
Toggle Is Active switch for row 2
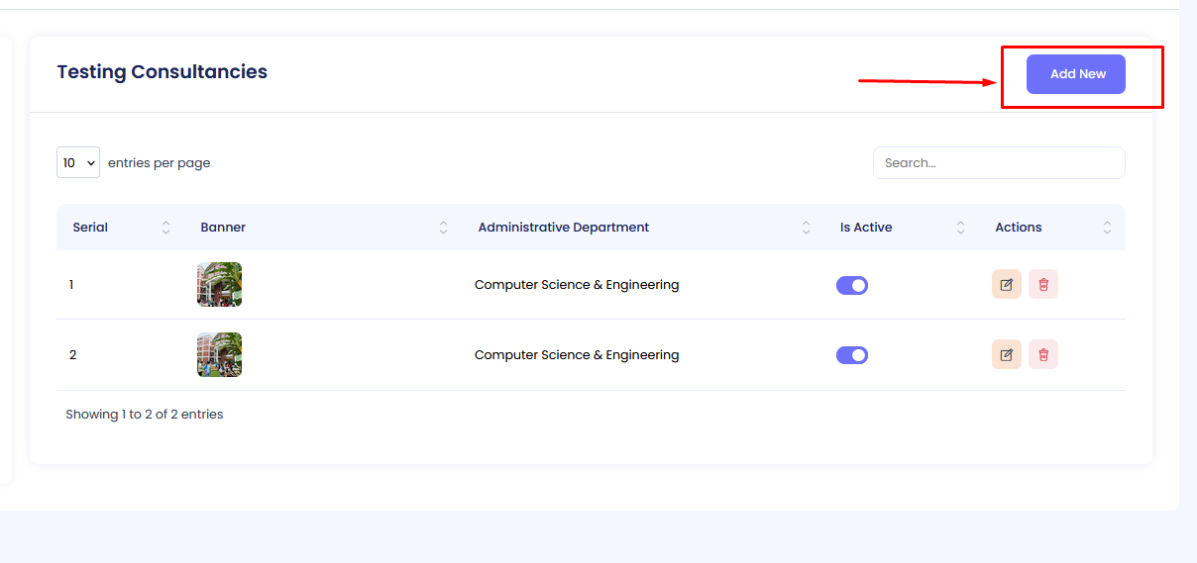tap(852, 355)
